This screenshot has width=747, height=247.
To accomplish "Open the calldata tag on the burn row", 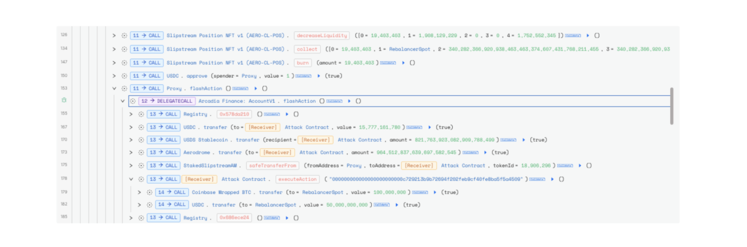I will pos(388,63).
